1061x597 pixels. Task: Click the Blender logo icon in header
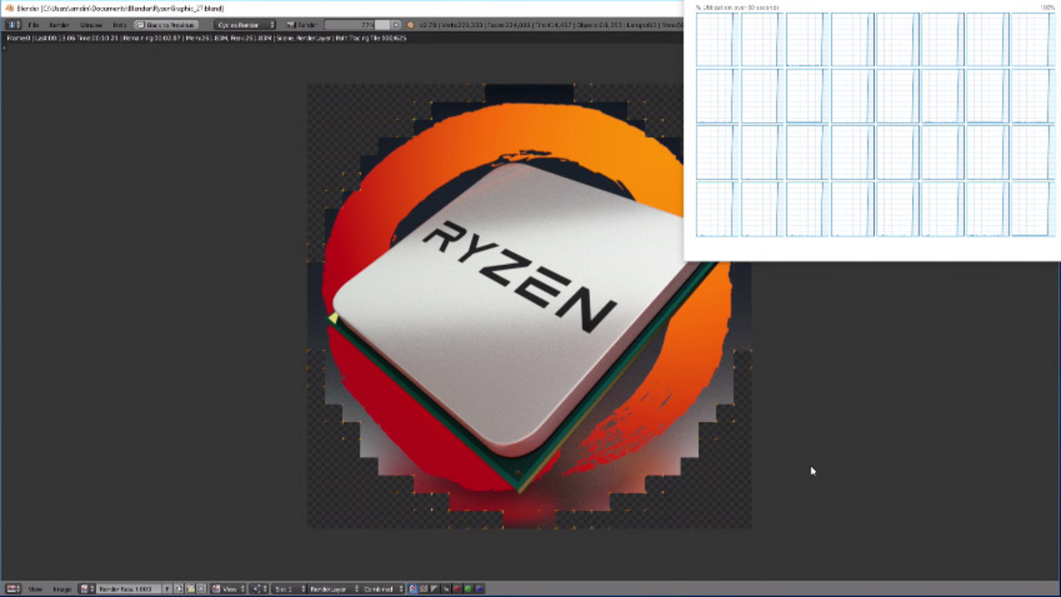410,25
